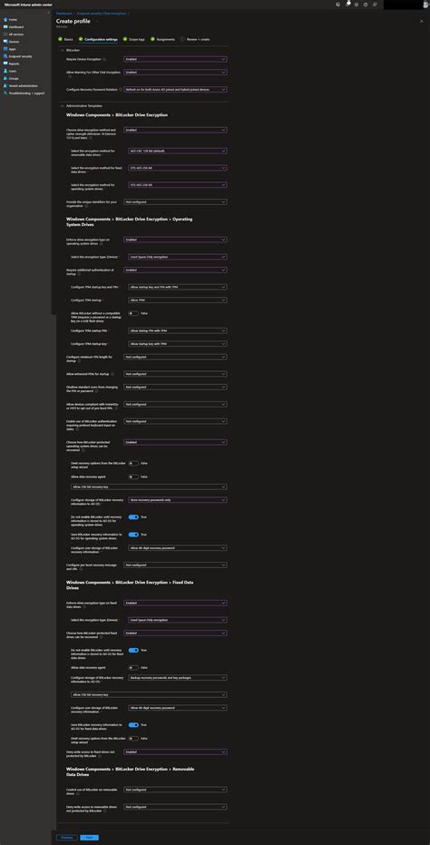Open Reports from the sidebar
430x845 pixels.
click(x=12, y=64)
